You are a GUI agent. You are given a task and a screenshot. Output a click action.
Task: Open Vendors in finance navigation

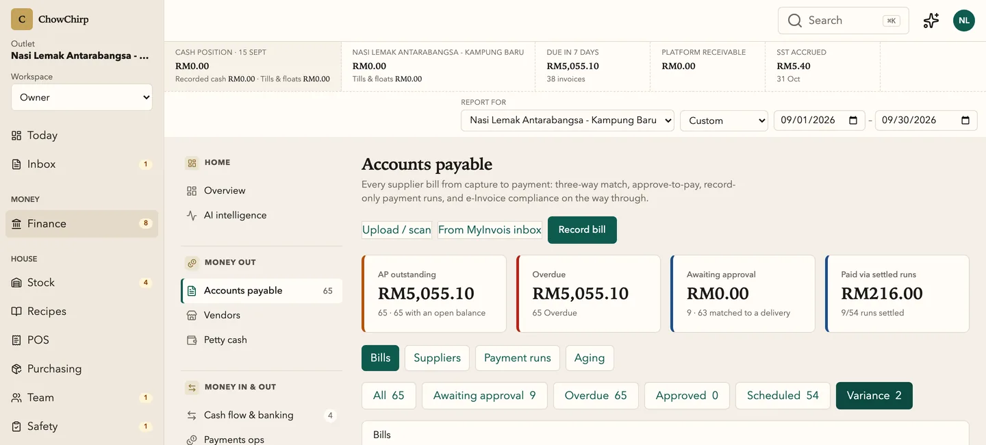(x=262, y=316)
